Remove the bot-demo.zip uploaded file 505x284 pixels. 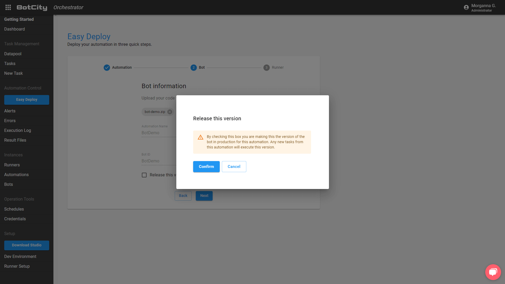[x=169, y=112]
